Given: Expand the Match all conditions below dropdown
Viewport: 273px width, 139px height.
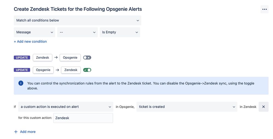Looking at the screenshot, I should (x=78, y=20).
